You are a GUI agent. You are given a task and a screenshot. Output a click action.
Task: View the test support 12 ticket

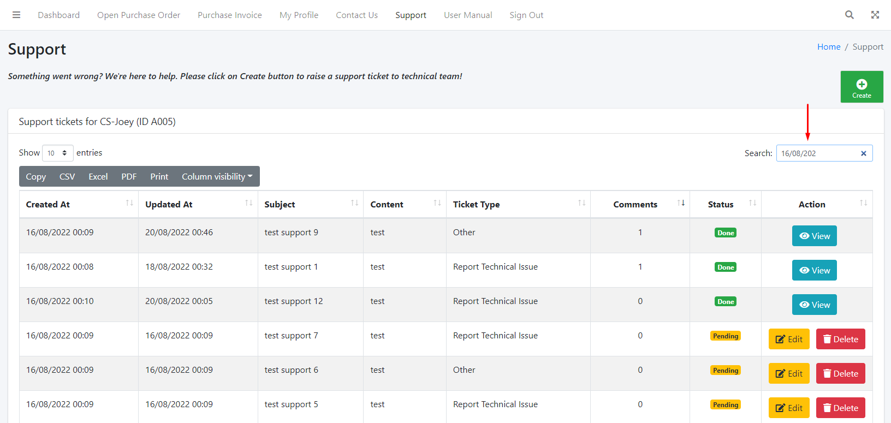(814, 305)
